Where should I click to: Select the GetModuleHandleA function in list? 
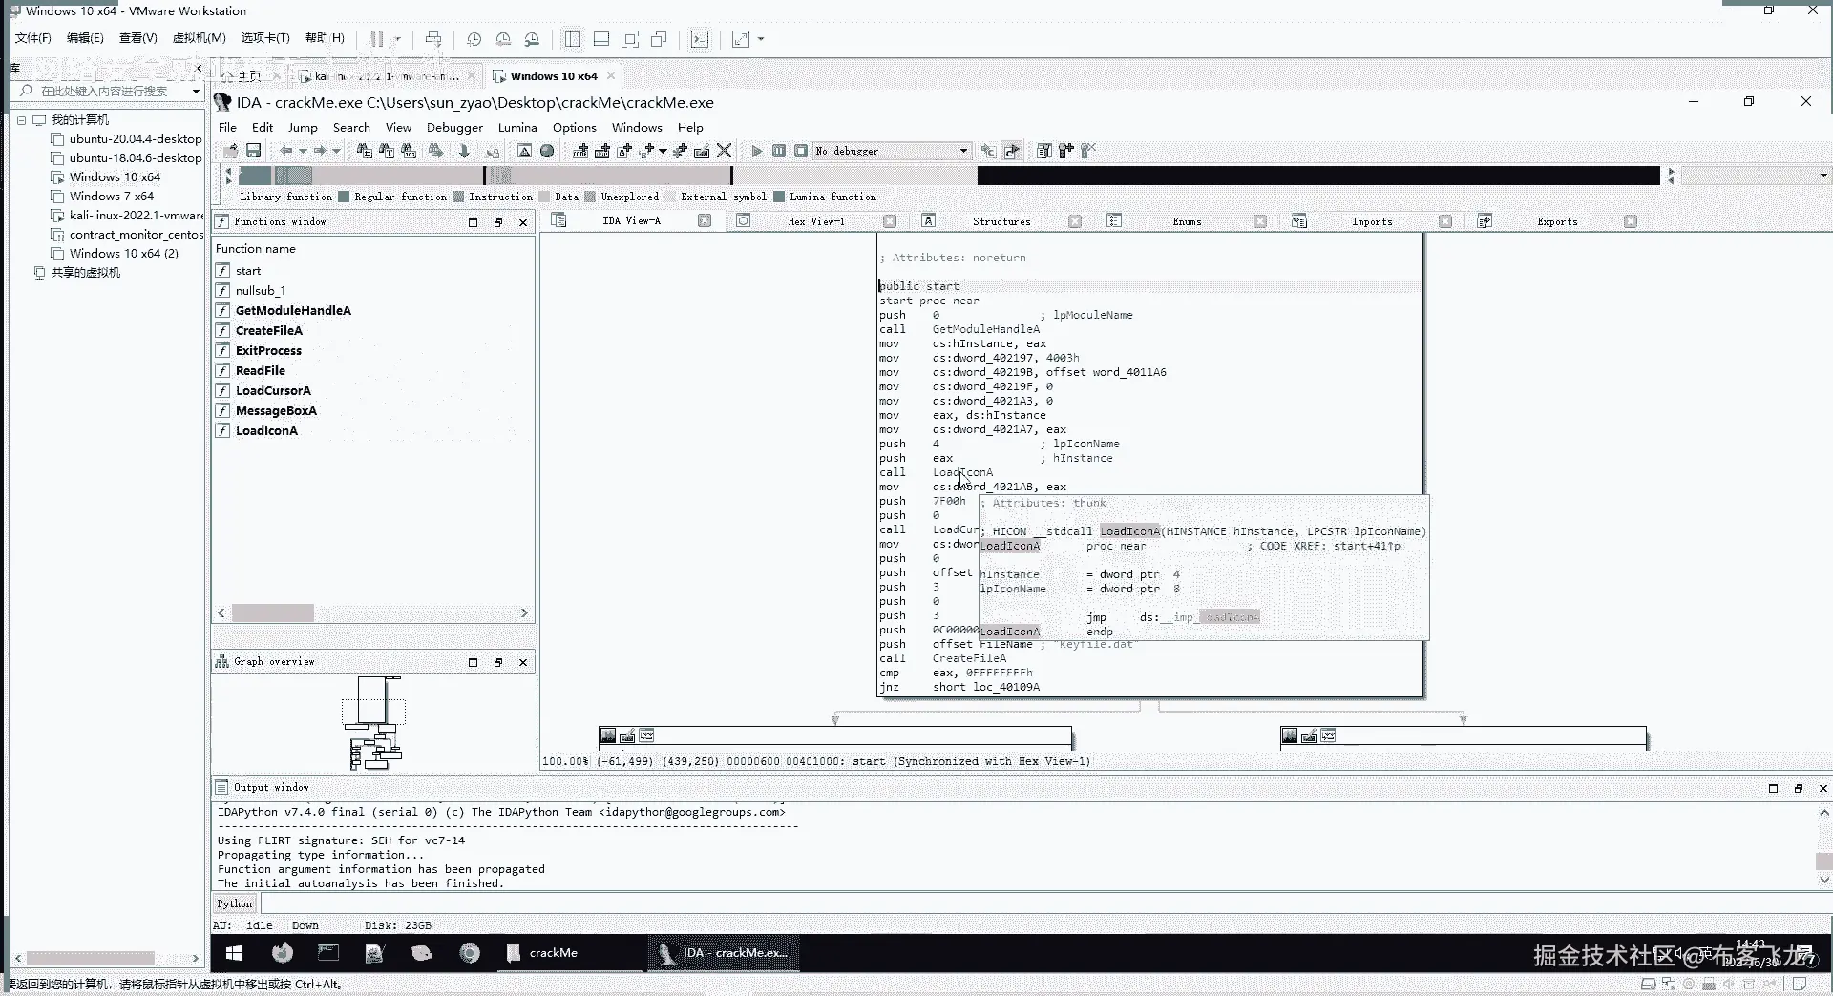click(293, 311)
